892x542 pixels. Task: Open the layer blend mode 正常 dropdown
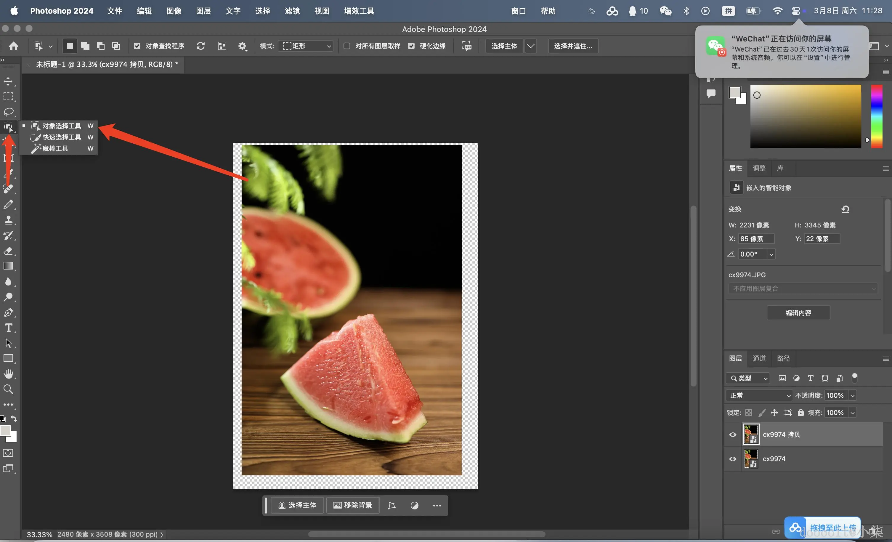coord(759,395)
